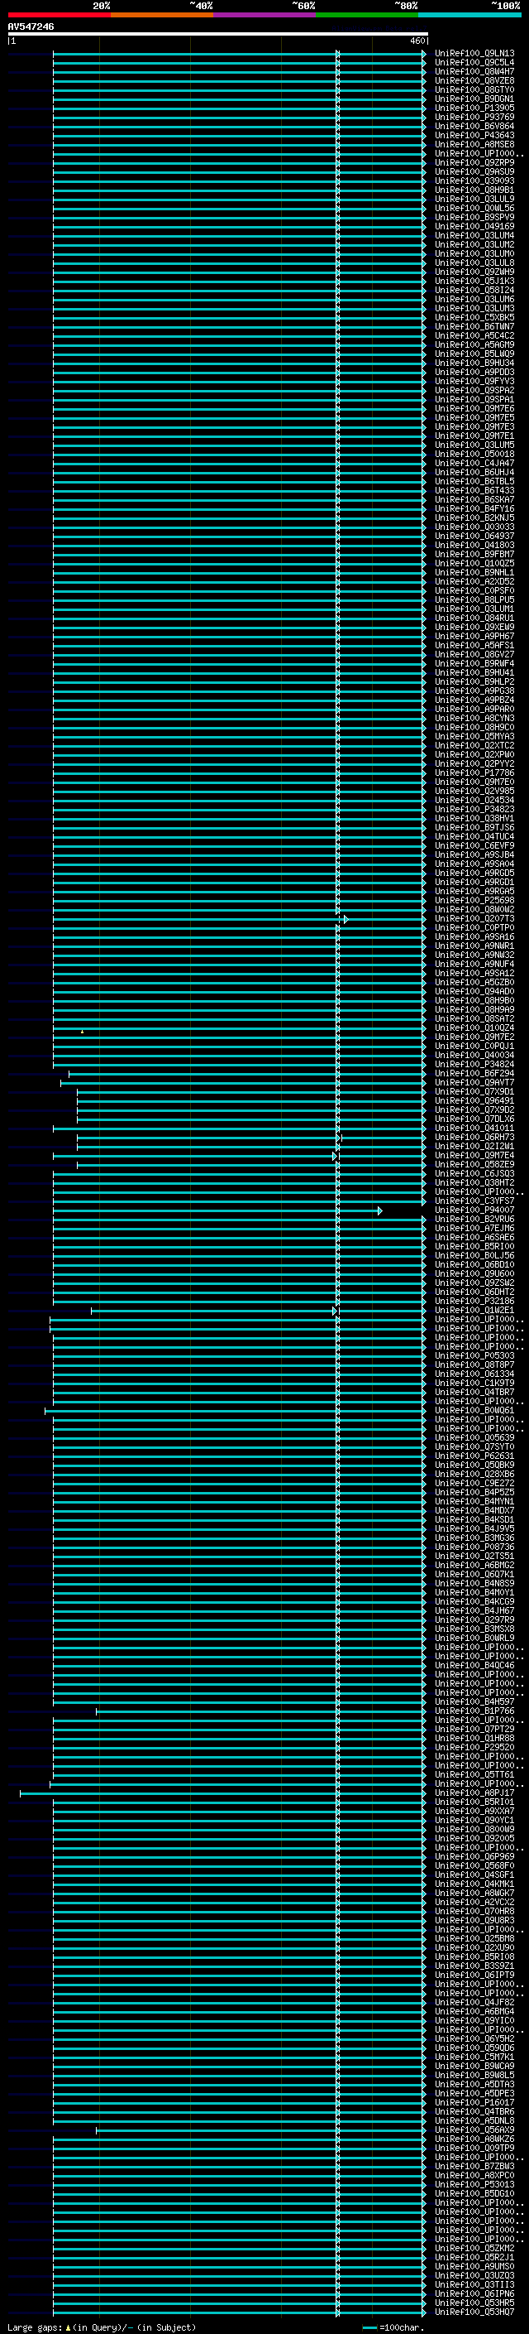Choose hit label UniRef100_P32186
529x2334 pixels.
coord(474,1301)
